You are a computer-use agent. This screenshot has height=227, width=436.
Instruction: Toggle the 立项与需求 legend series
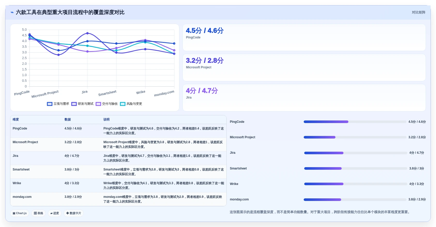[58, 104]
